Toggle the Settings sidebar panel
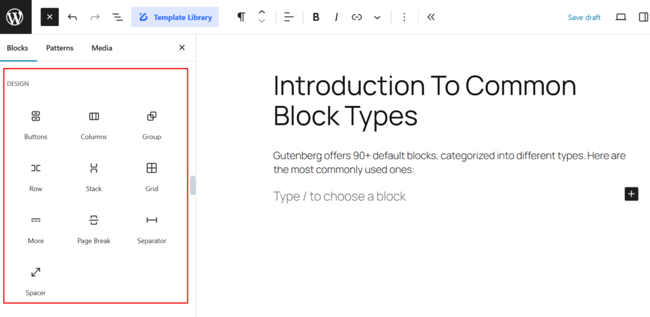650x317 pixels. pyautogui.click(x=643, y=17)
